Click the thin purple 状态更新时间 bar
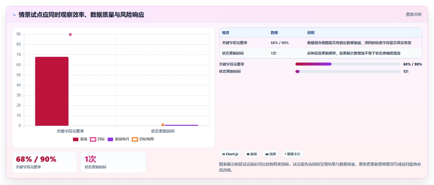 click(181, 125)
